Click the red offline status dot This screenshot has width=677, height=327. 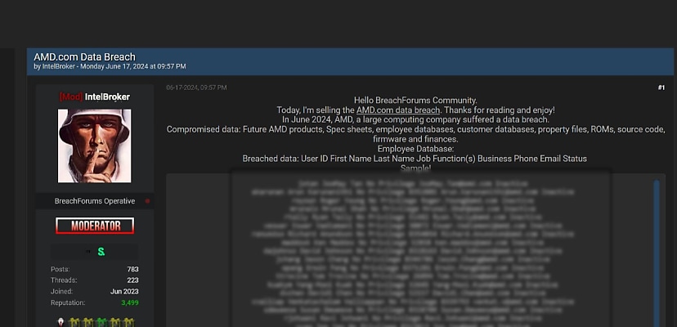point(148,201)
